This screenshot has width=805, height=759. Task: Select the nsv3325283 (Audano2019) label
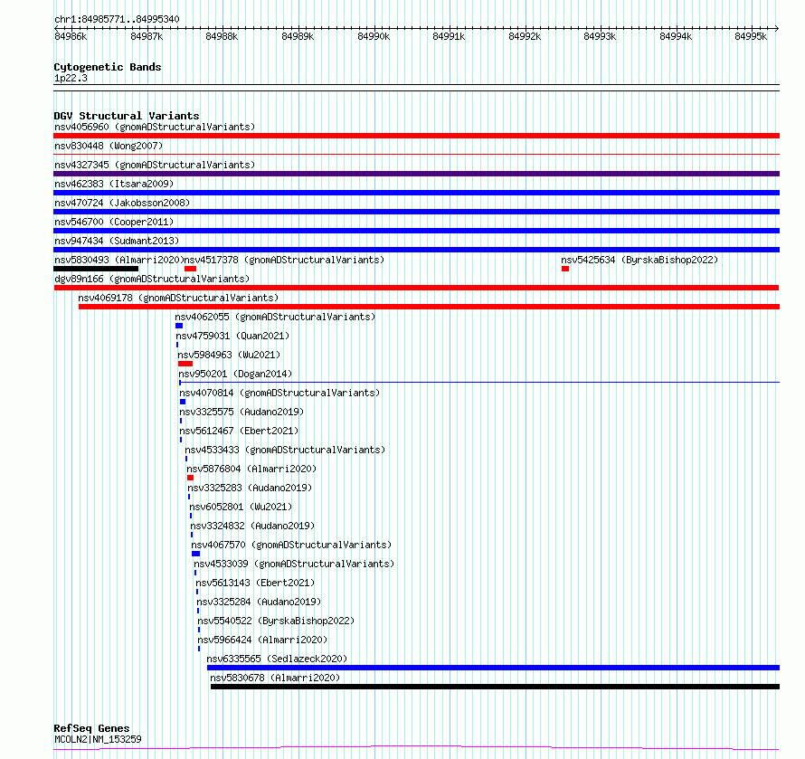(x=250, y=488)
